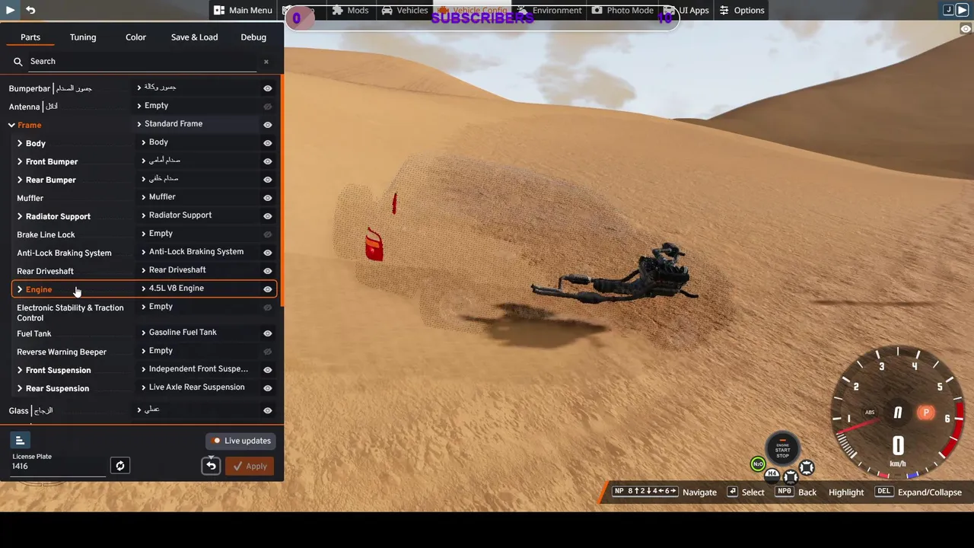Open Photo Mode
The height and width of the screenshot is (548, 974).
coord(622,10)
